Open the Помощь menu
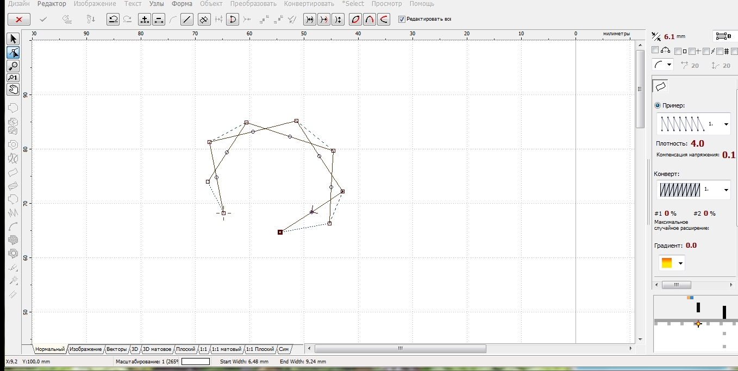Image resolution: width=738 pixels, height=371 pixels. 422,4
